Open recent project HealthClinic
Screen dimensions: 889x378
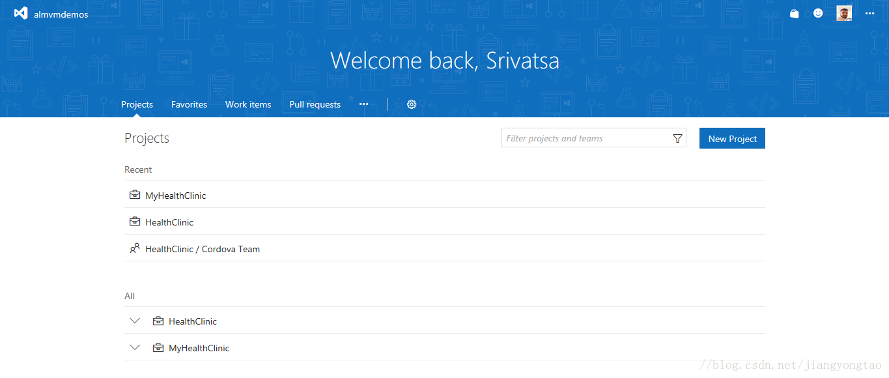[169, 222]
